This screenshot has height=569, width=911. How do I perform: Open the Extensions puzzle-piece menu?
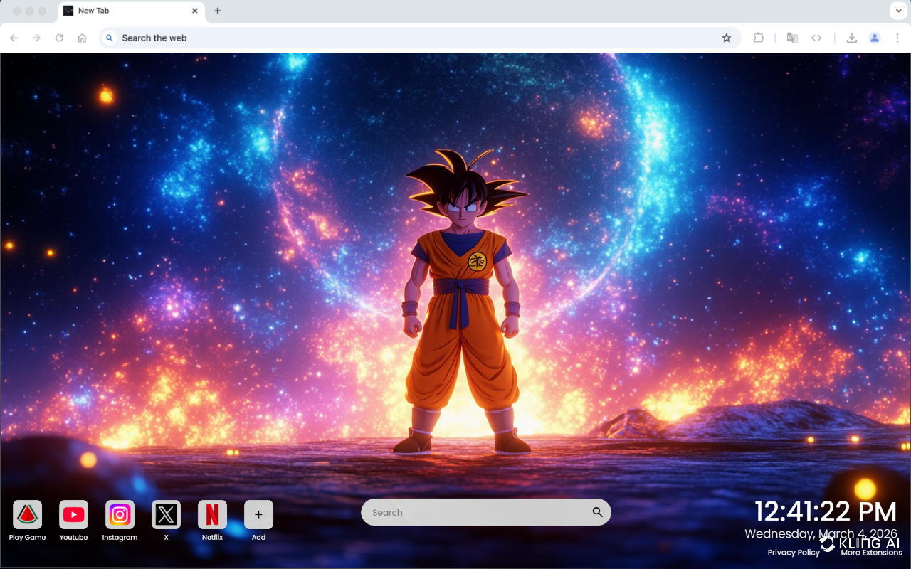(x=758, y=38)
